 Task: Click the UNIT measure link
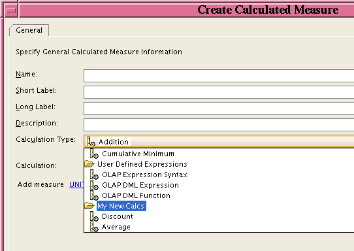point(76,184)
